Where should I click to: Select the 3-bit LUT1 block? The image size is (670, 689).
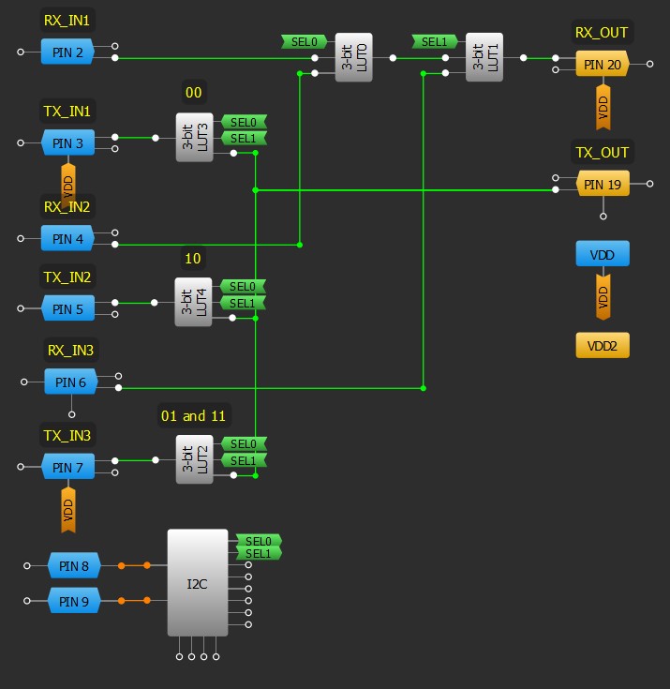click(x=484, y=58)
